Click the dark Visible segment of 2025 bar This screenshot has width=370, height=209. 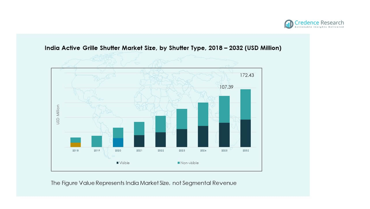pos(224,134)
